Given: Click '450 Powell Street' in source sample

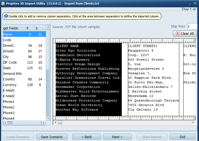Looking at the screenshot, I should pos(146,60).
